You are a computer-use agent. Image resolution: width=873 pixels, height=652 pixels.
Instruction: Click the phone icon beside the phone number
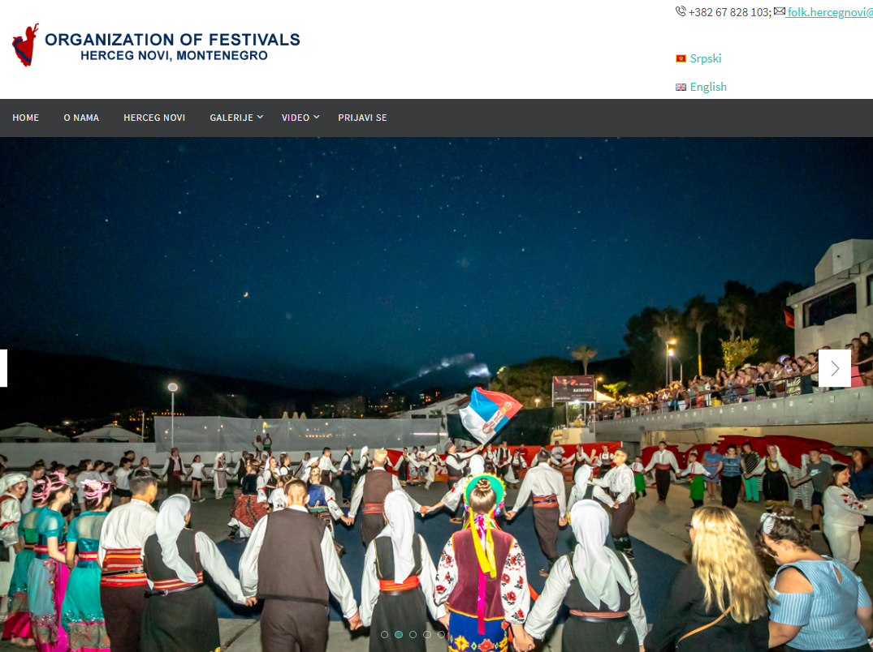pyautogui.click(x=681, y=11)
